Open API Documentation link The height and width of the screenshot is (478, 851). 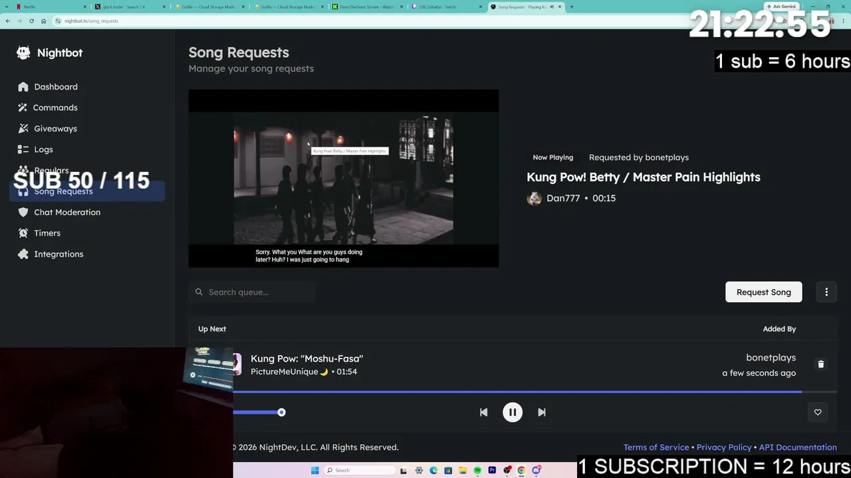click(798, 447)
